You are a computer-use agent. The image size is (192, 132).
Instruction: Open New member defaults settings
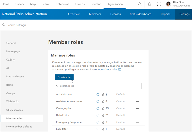pos(19,127)
